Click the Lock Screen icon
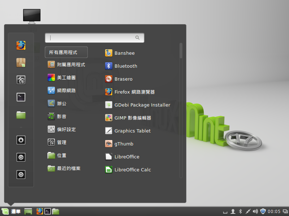This screenshot has height=216, width=289. [21, 140]
